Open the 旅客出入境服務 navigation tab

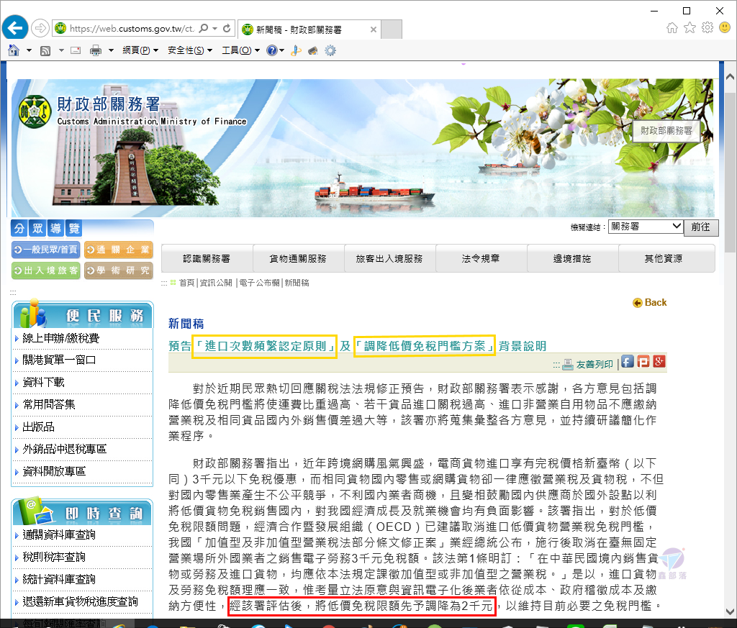coord(389,258)
